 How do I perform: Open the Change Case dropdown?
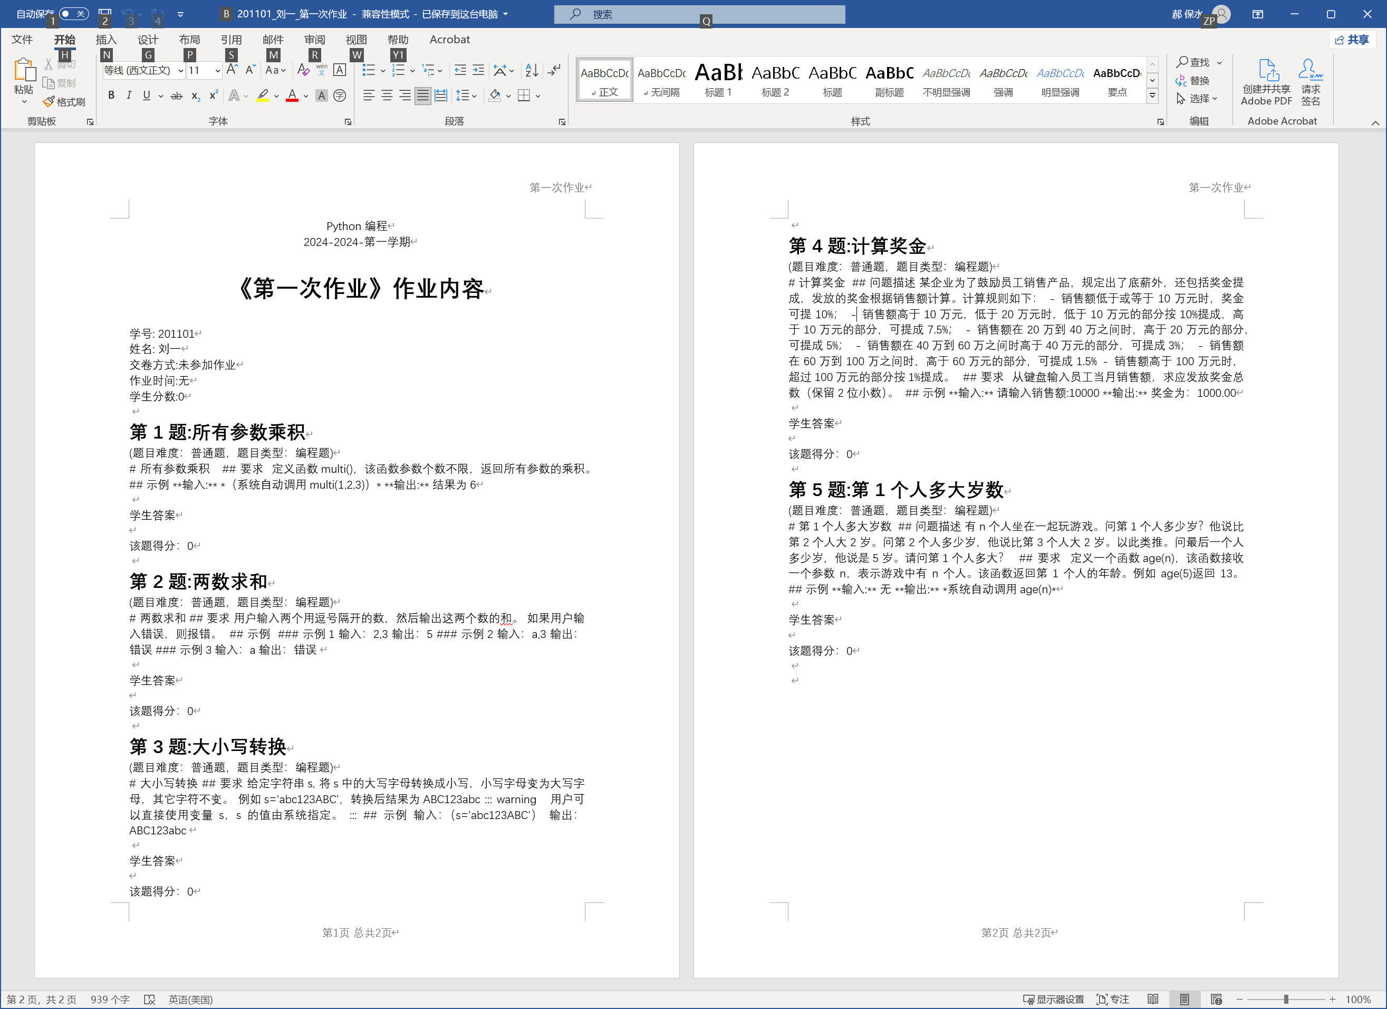(275, 70)
